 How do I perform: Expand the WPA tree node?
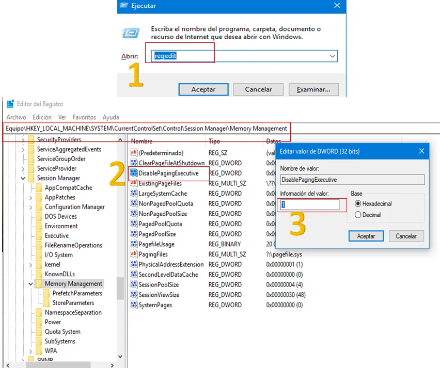(x=30, y=351)
